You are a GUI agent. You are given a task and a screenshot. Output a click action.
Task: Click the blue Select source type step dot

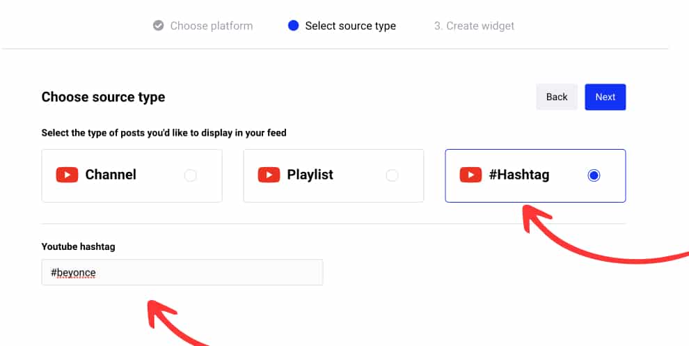click(293, 26)
